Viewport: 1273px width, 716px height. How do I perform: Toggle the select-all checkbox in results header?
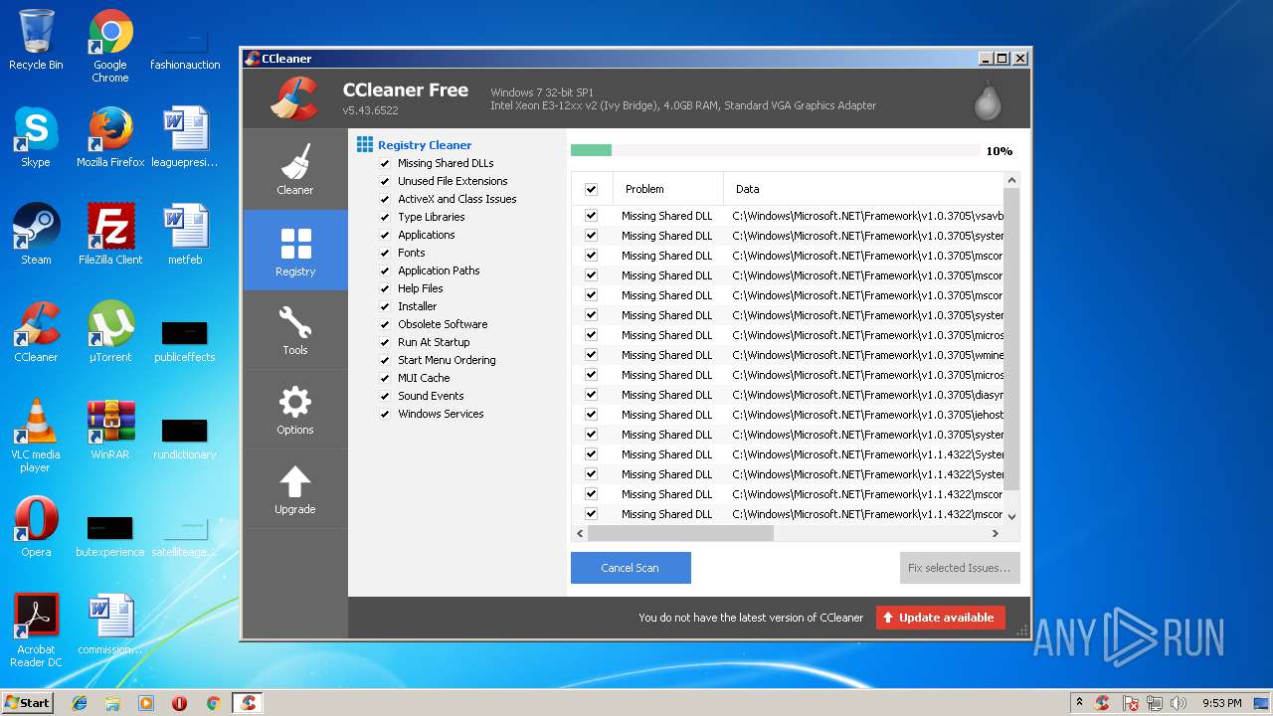pos(592,189)
